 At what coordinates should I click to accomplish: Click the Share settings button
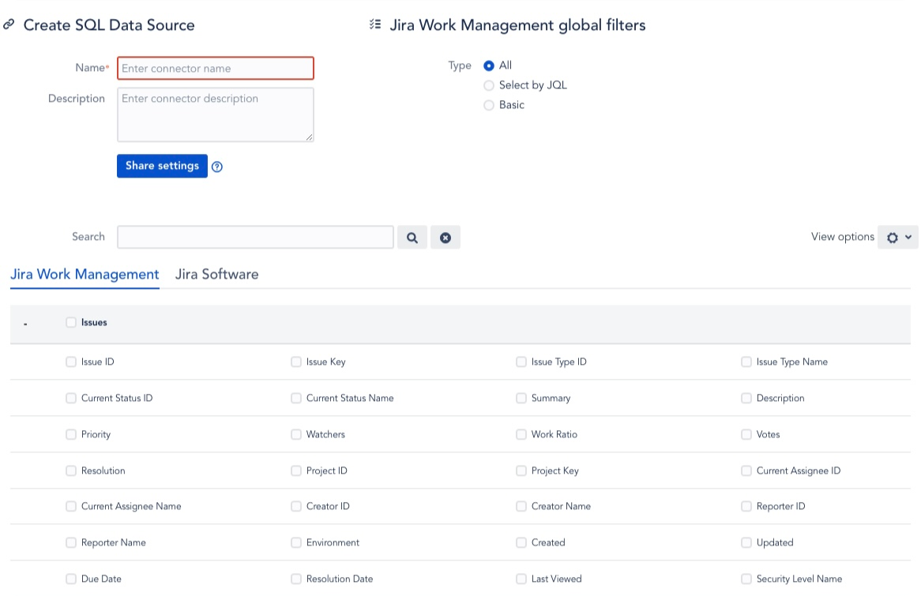click(x=162, y=166)
